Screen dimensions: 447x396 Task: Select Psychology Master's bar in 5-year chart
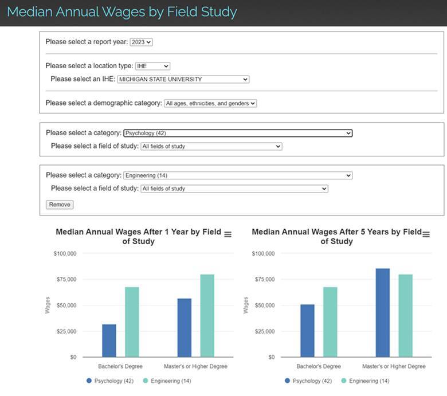tap(383, 313)
